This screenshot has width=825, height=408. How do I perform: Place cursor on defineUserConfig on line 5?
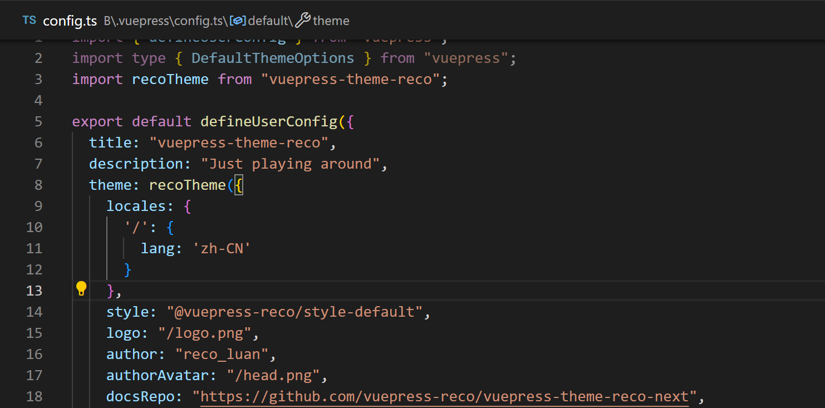click(268, 121)
